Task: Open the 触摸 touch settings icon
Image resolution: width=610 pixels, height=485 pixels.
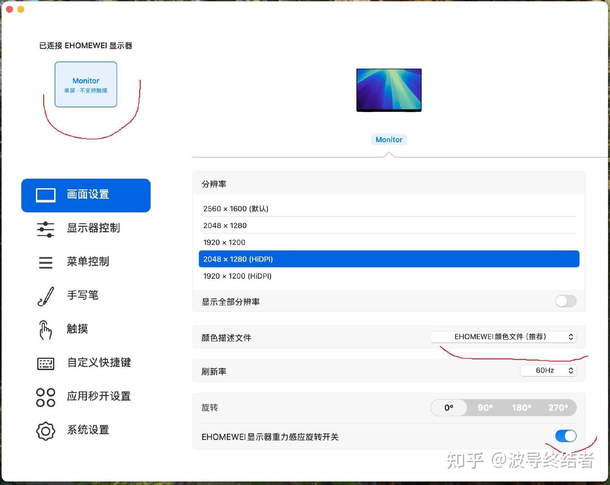Action: point(45,330)
